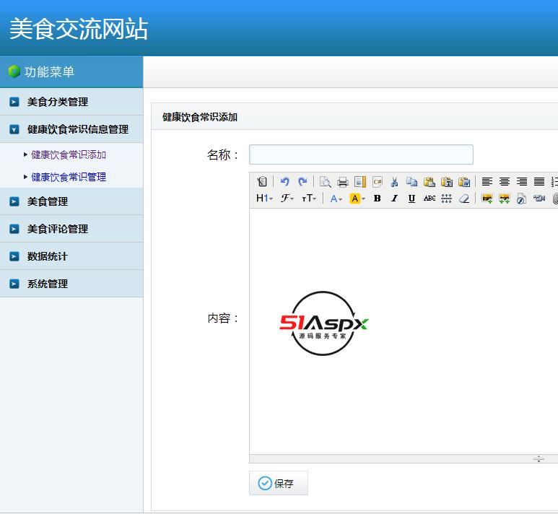Insert code block with C# icon
Viewport: 558px width, 514px height.
[378, 181]
